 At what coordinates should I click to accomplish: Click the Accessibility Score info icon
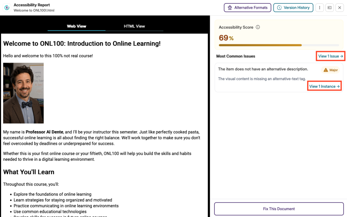[x=258, y=27]
